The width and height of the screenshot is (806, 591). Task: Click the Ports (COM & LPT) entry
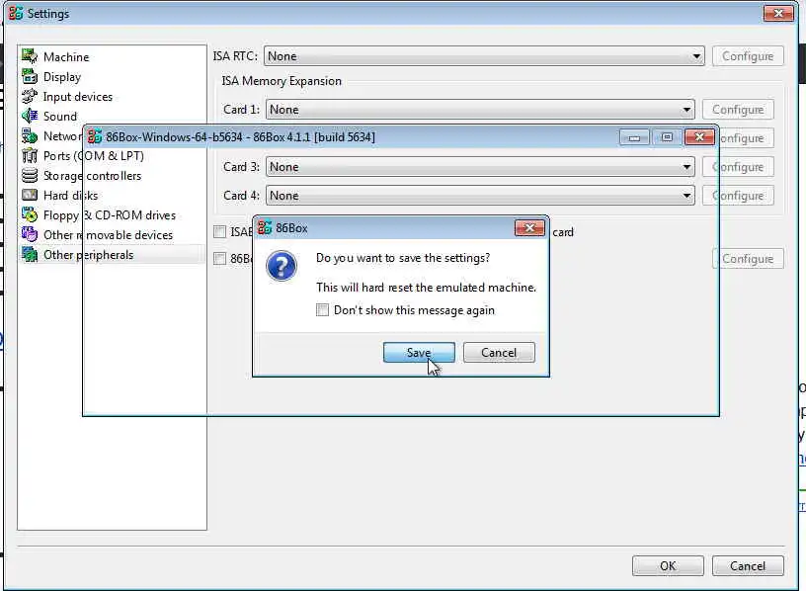(x=93, y=156)
